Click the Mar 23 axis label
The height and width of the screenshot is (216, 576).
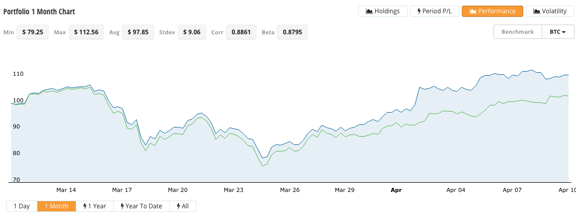[x=233, y=190]
